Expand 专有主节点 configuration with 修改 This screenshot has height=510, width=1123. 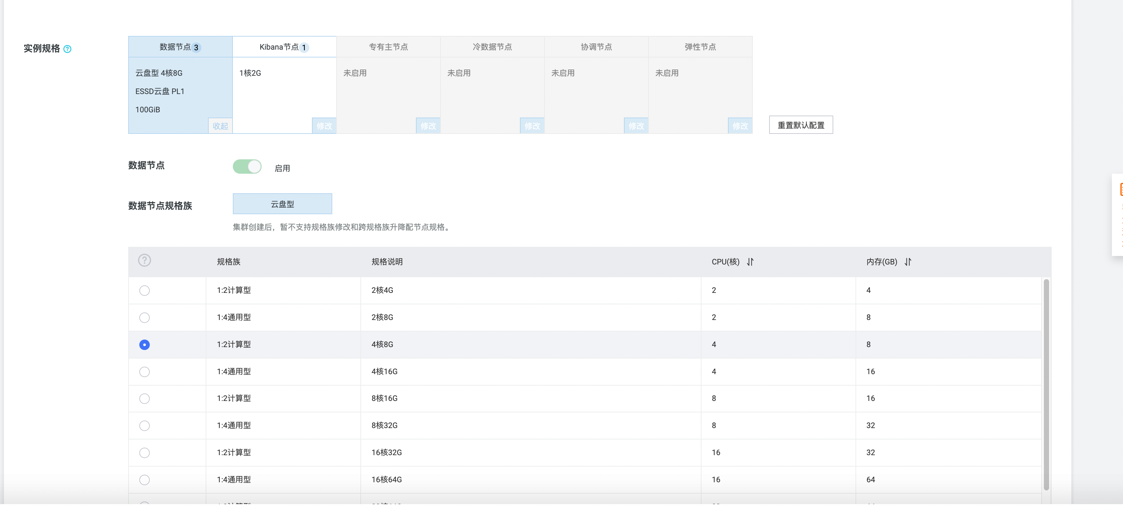[x=428, y=126]
